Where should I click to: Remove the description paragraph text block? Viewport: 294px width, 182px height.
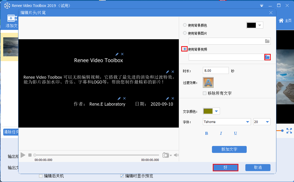coord(173,72)
